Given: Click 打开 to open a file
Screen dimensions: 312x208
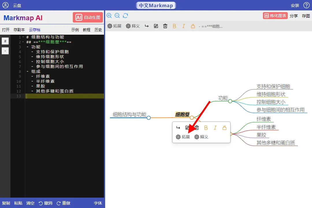Looking at the screenshot, I should pyautogui.click(x=6, y=30).
